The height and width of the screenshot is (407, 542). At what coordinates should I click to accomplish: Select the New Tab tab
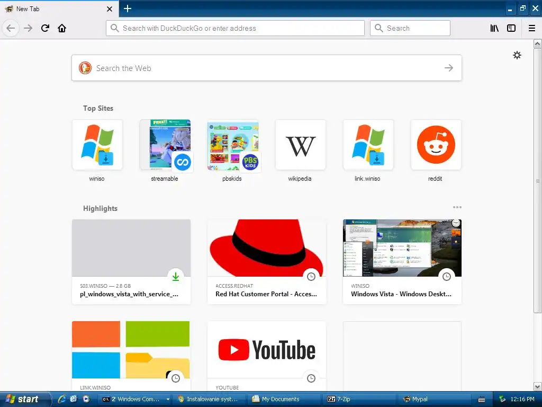coord(59,9)
